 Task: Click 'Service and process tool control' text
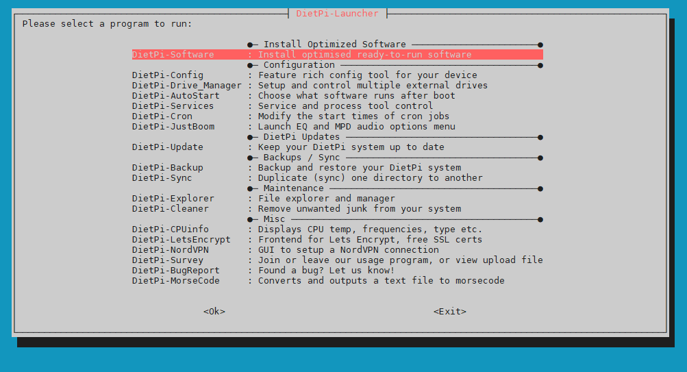point(345,106)
